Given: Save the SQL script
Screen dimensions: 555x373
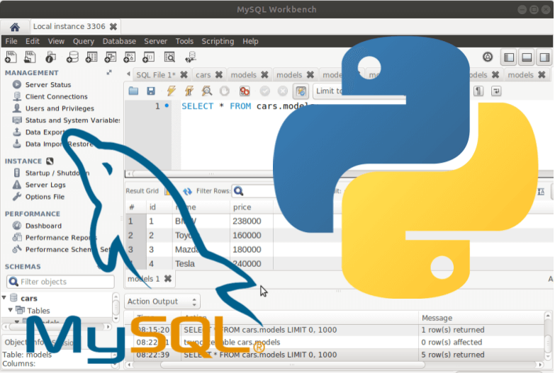Looking at the screenshot, I should pyautogui.click(x=151, y=91).
